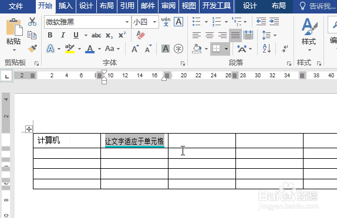Expand font color dropdown arrow

pos(99,49)
